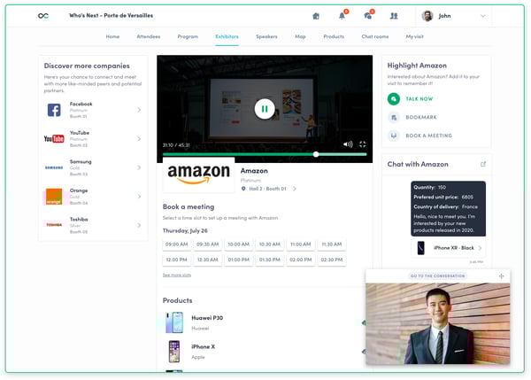The width and height of the screenshot is (531, 380).
Task: Select the 12:00 PM meeting slot
Action: (176, 260)
